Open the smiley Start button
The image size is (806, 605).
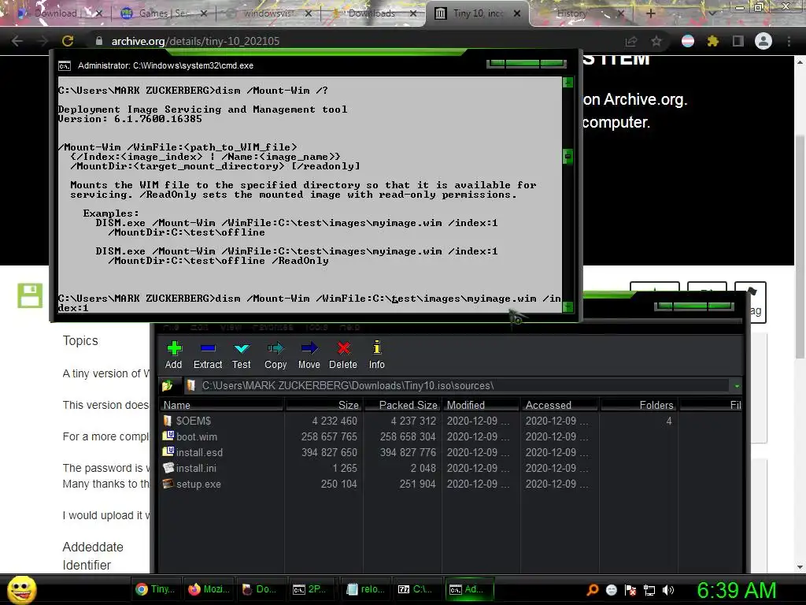point(21,589)
